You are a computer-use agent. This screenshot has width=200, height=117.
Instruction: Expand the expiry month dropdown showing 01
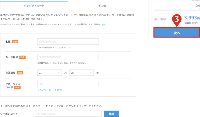coord(49,73)
